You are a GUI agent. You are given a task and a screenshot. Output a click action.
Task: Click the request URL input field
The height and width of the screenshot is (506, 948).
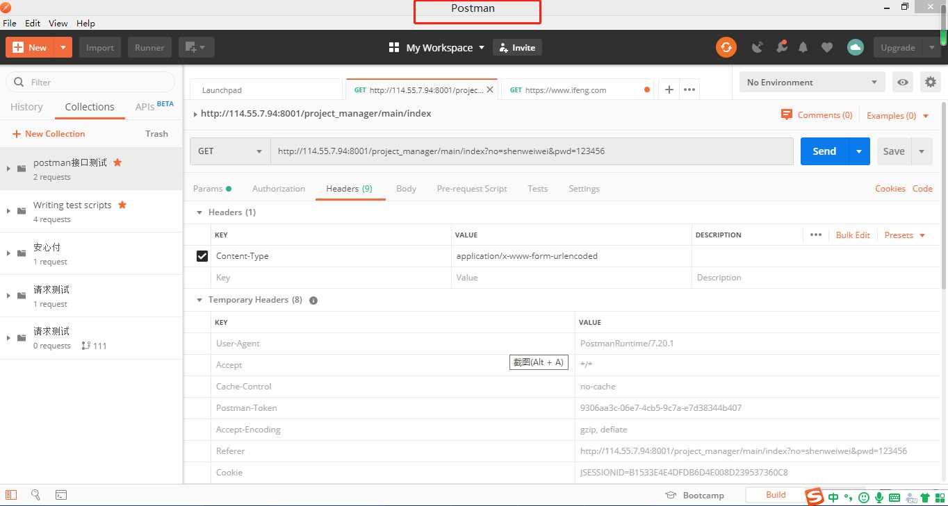(532, 151)
